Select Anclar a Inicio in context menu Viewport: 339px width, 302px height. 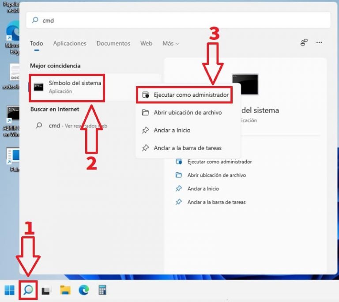tap(172, 130)
